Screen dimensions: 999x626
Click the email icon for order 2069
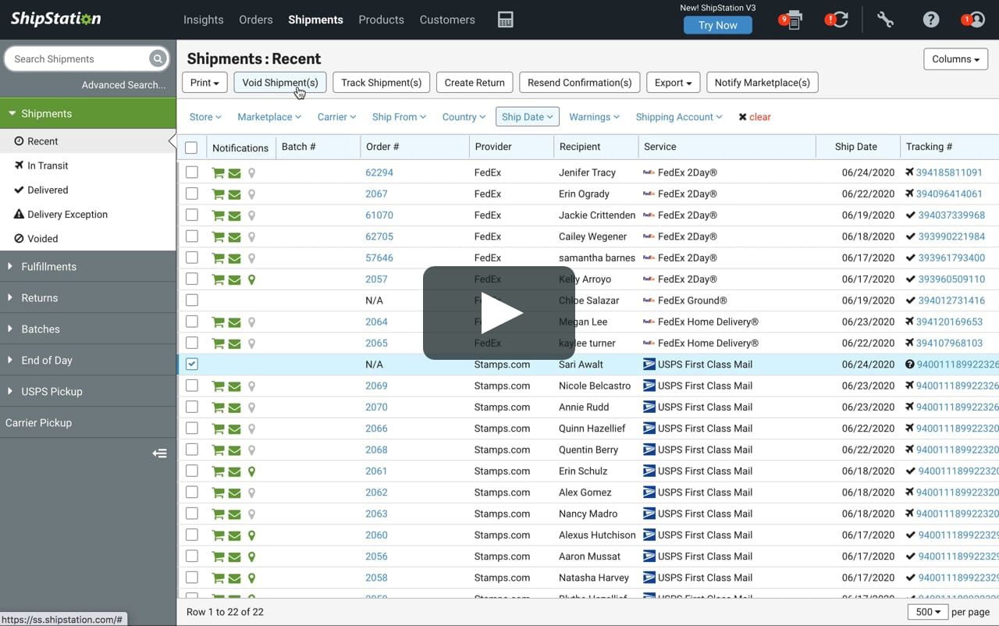click(x=234, y=386)
